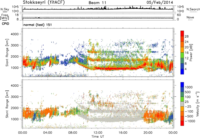Click the CPID label

pyautogui.click(x=5, y=24)
